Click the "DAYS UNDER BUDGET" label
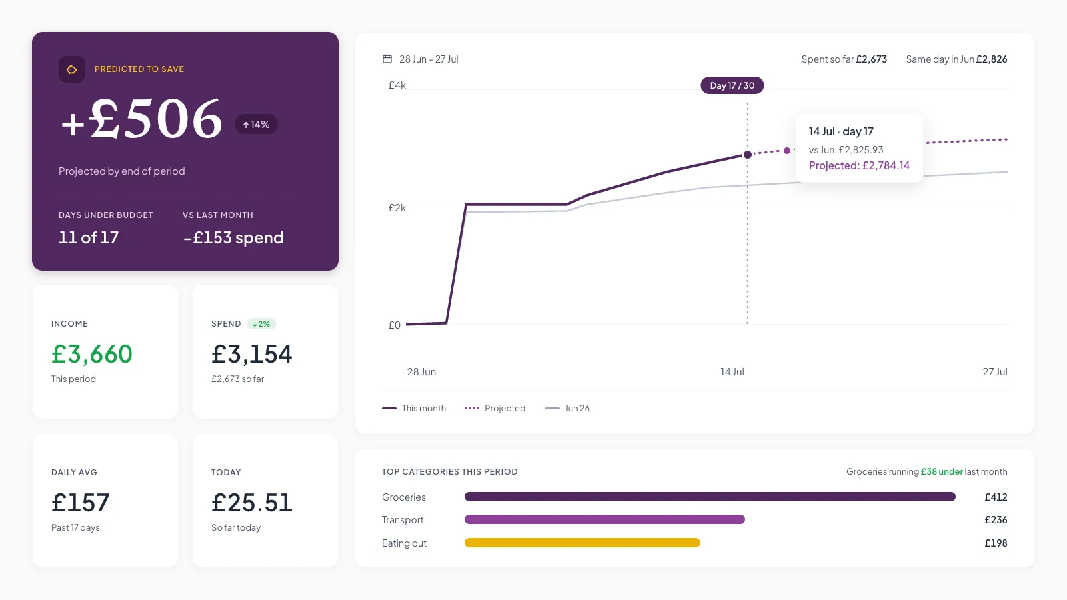The width and height of the screenshot is (1067, 600). (106, 215)
